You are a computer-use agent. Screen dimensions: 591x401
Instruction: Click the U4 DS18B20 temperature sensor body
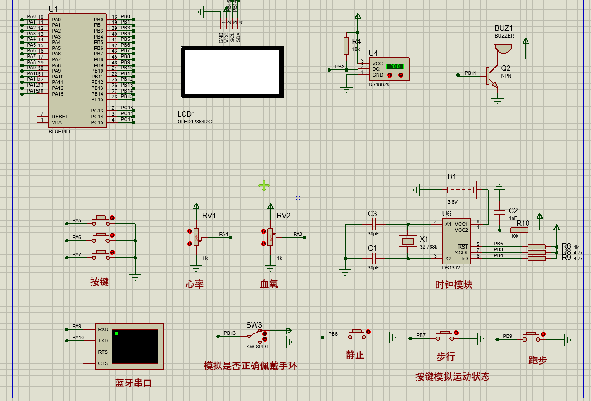pyautogui.click(x=389, y=69)
